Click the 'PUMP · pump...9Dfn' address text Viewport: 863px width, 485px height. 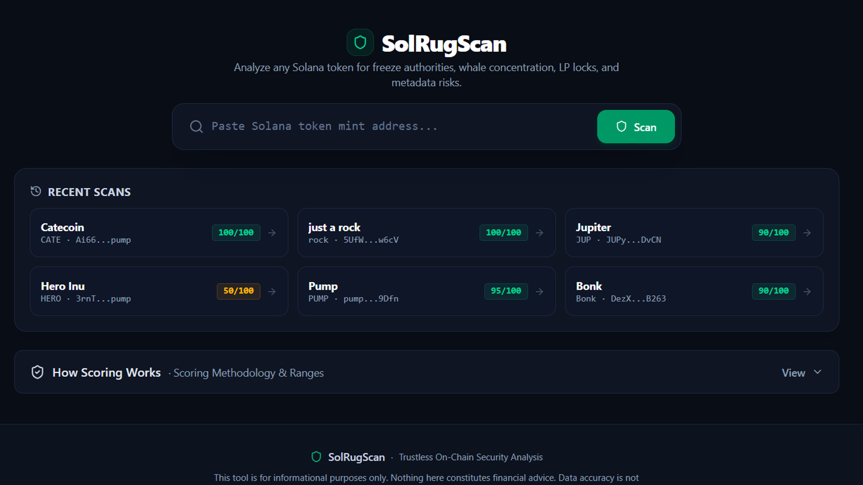coord(353,299)
